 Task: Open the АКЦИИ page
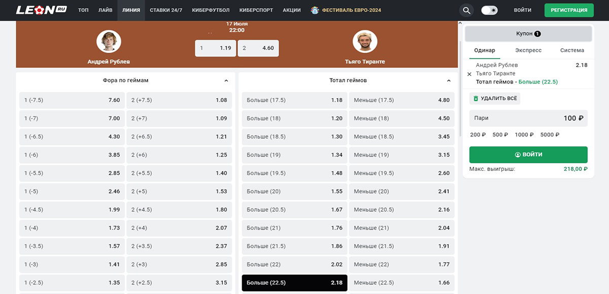point(291,10)
